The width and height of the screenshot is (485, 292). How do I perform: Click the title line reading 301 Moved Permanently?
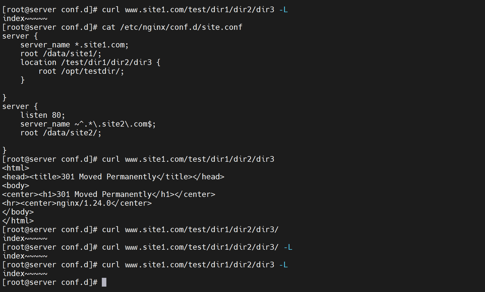[113, 177]
